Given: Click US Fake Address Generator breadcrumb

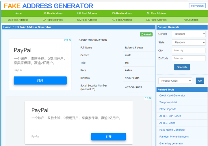Looking at the screenshot, I should coord(33,27).
